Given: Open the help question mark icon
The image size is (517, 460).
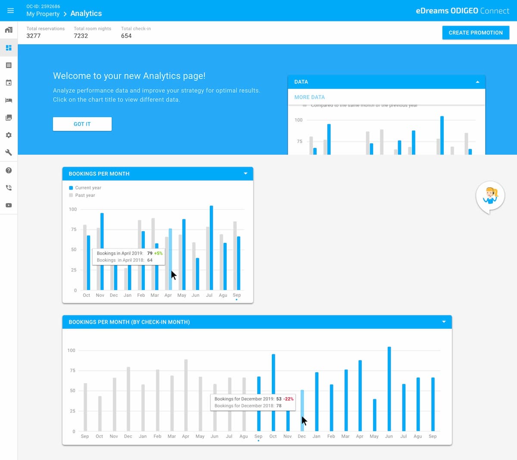Looking at the screenshot, I should point(9,170).
